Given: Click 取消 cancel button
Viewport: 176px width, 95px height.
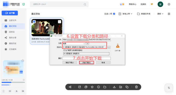Looking at the screenshot, I should 103,62.
